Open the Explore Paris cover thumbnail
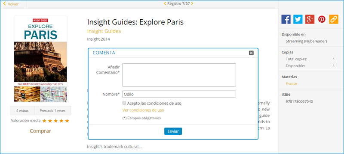This screenshot has width=344, height=154. point(40,59)
